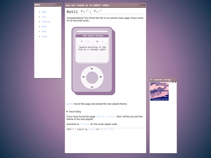Open the fanmixes menu link
The width and height of the screenshot is (211, 158).
coord(46,21)
